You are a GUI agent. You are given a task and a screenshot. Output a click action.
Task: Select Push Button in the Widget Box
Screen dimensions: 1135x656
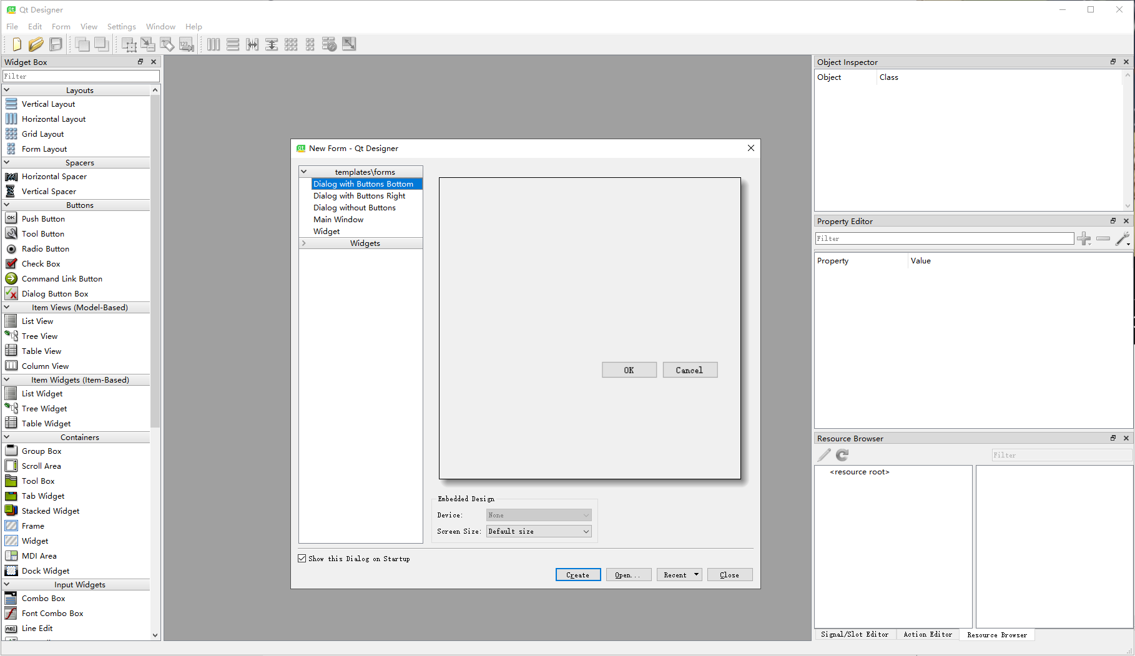(x=43, y=218)
